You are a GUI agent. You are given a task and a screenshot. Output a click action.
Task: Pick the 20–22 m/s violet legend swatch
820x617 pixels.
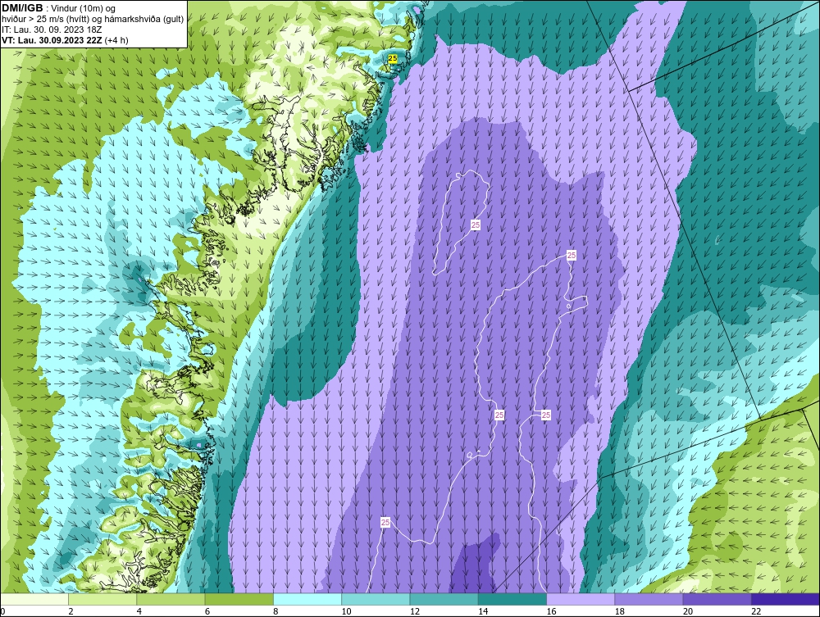pos(717,599)
